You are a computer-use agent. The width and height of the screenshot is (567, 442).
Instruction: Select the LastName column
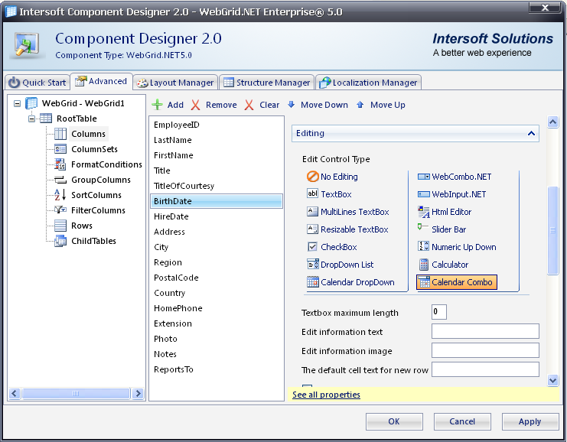coord(217,140)
